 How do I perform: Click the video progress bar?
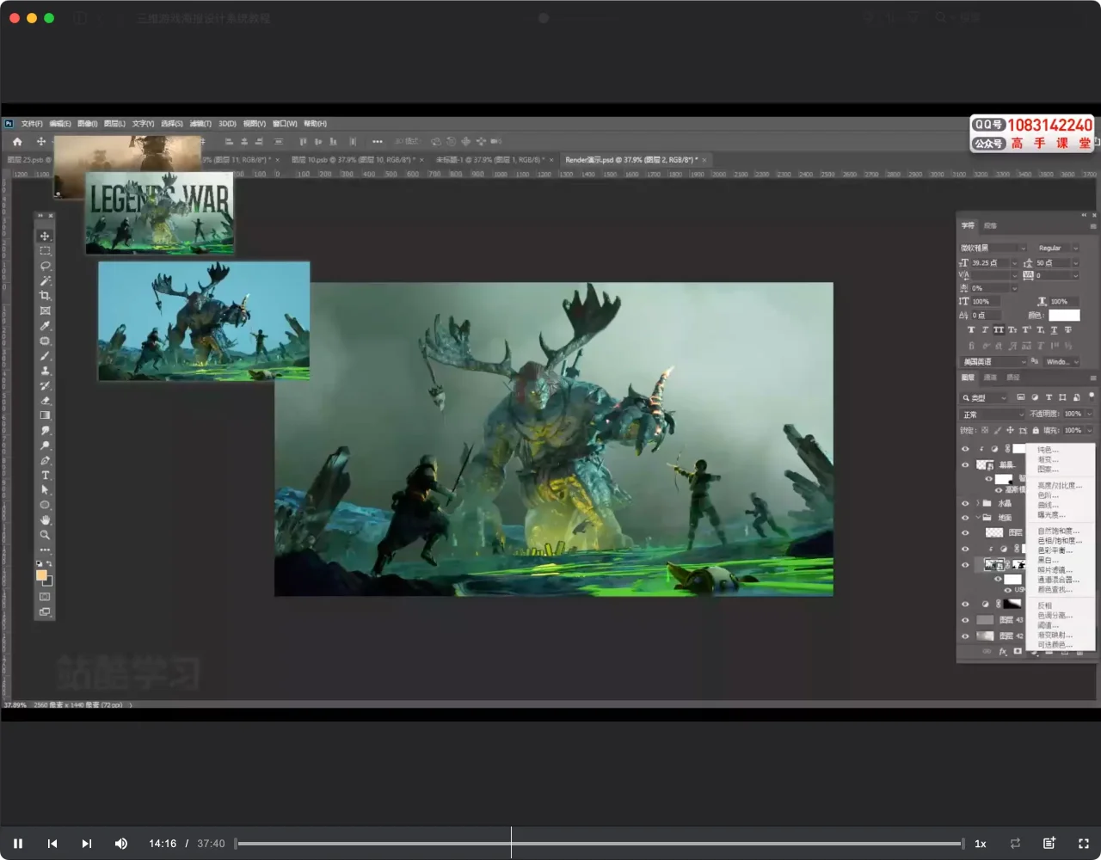(x=600, y=844)
